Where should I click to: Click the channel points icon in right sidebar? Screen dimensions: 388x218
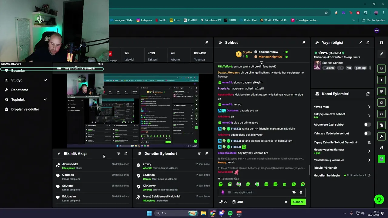click(381, 148)
